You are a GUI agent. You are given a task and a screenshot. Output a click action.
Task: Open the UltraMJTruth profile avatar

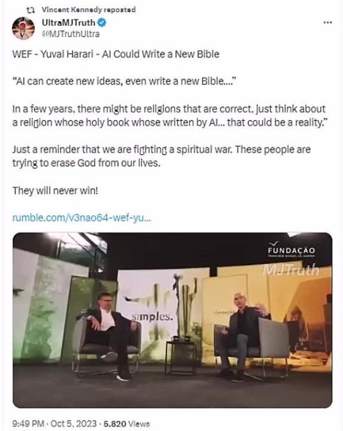tap(23, 28)
